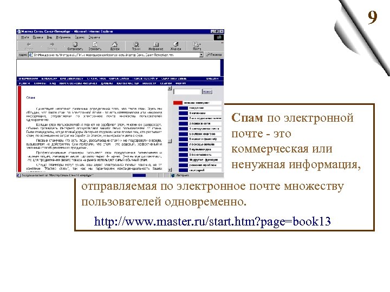This screenshot has width=390, height=292.
Task: Click the СТАТИСТИКА navigation link
Action: point(96,79)
